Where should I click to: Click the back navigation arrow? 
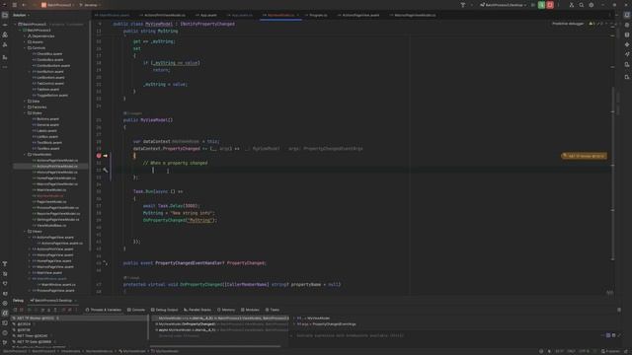pyautogui.click(x=24, y=5)
